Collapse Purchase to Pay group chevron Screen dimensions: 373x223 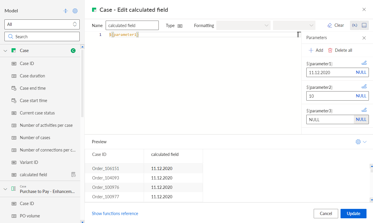pyautogui.click(x=5, y=189)
